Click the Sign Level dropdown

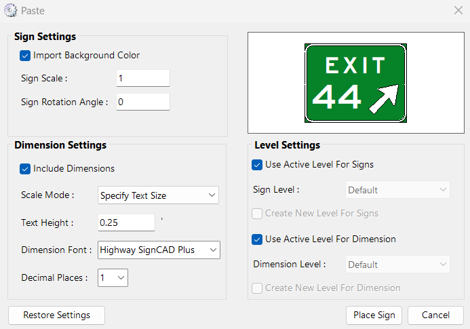point(398,190)
